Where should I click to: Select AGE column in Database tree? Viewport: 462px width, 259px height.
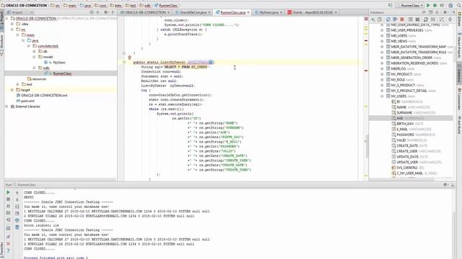click(x=399, y=118)
